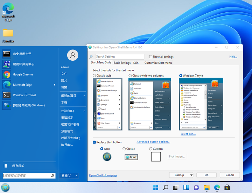The width and height of the screenshot is (252, 193).
Task: Open 網路和共用中心 in start menu
Action: click(x=29, y=64)
